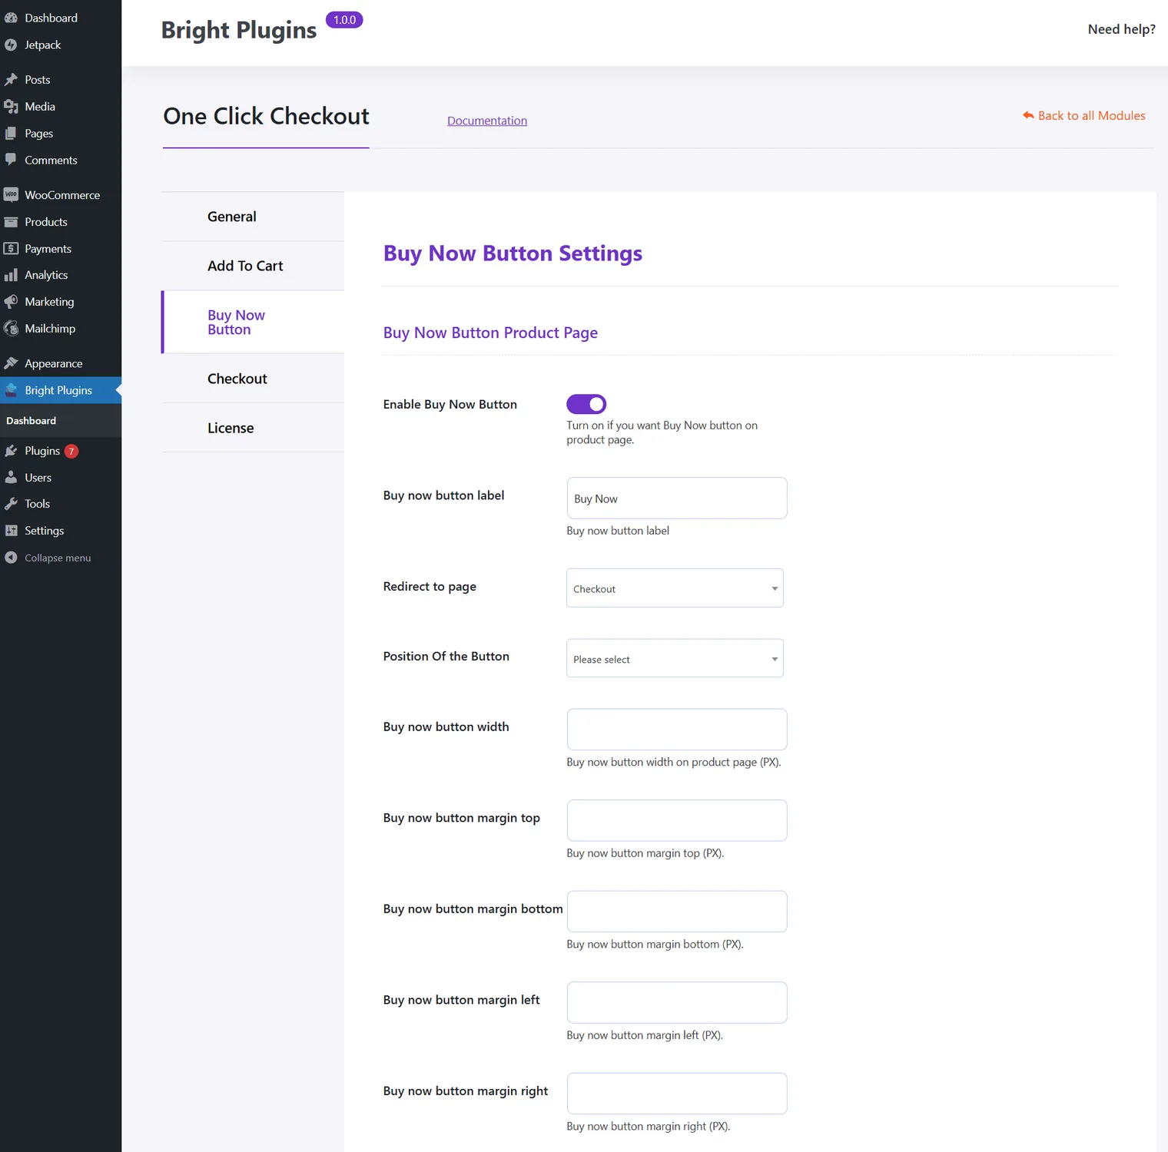Click the Payments dollar icon
Image resolution: width=1168 pixels, height=1152 pixels.
pyautogui.click(x=11, y=249)
